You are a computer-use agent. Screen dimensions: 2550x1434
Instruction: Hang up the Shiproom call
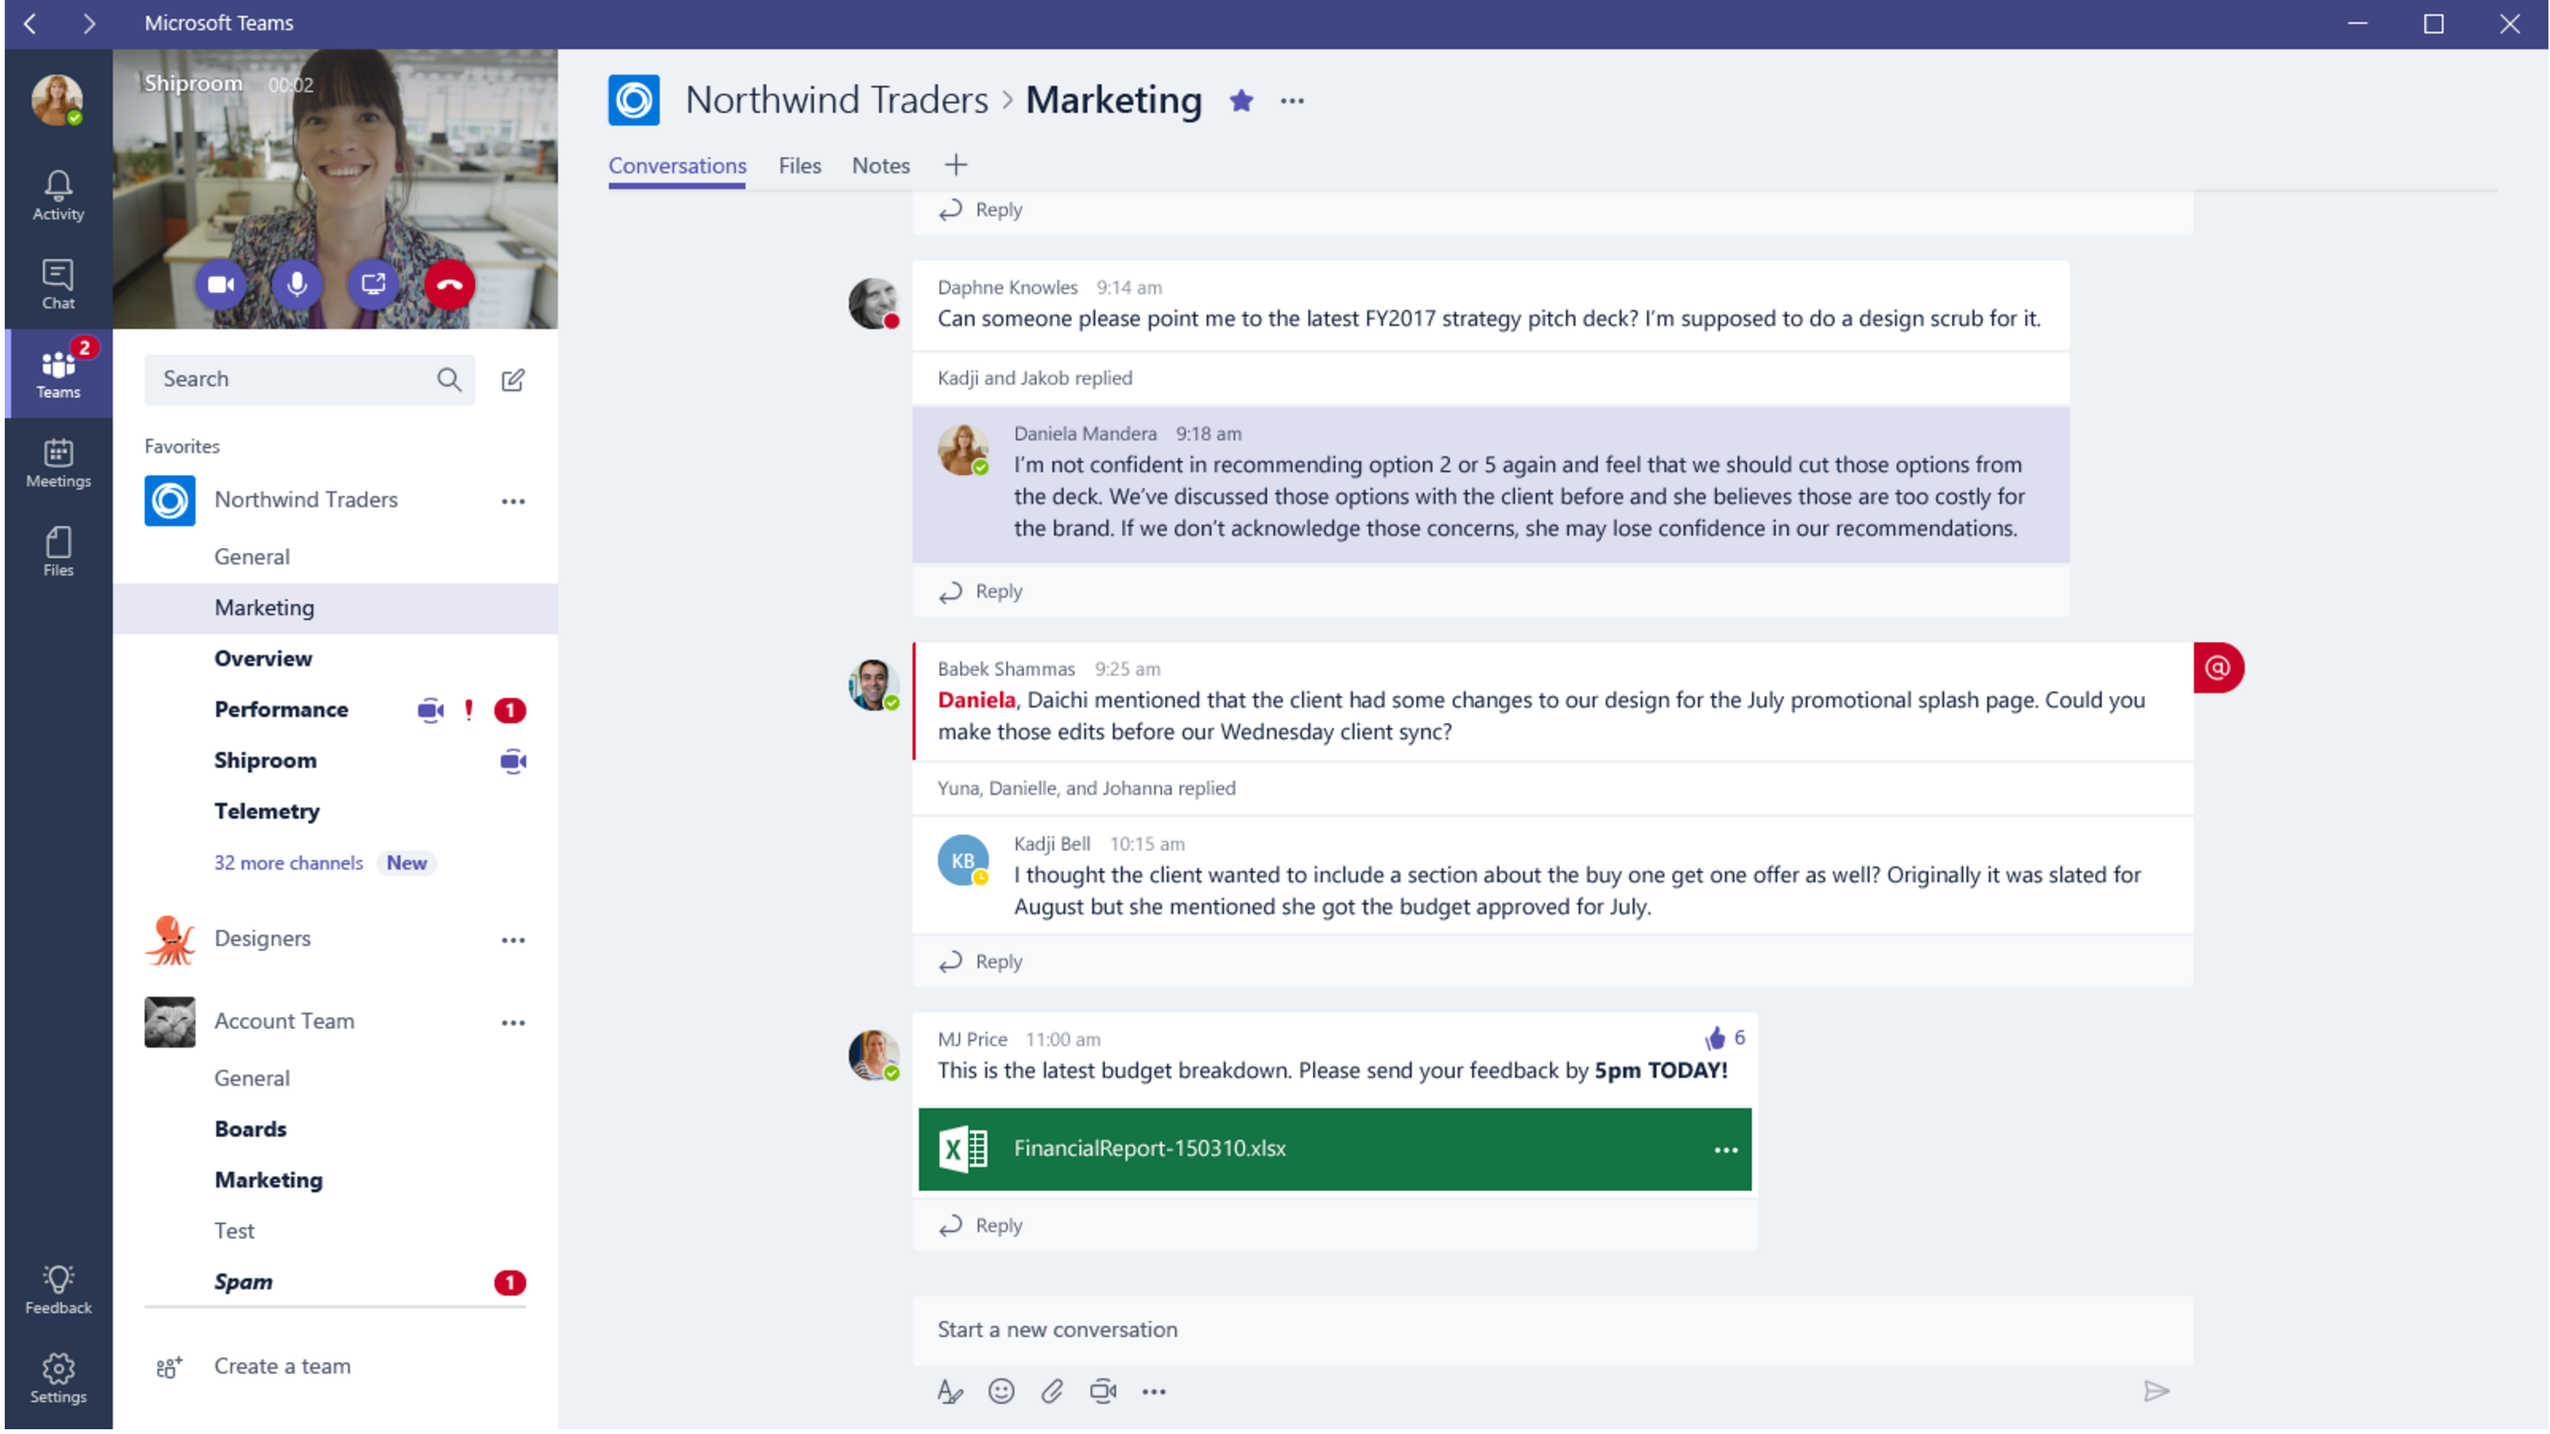(x=449, y=285)
